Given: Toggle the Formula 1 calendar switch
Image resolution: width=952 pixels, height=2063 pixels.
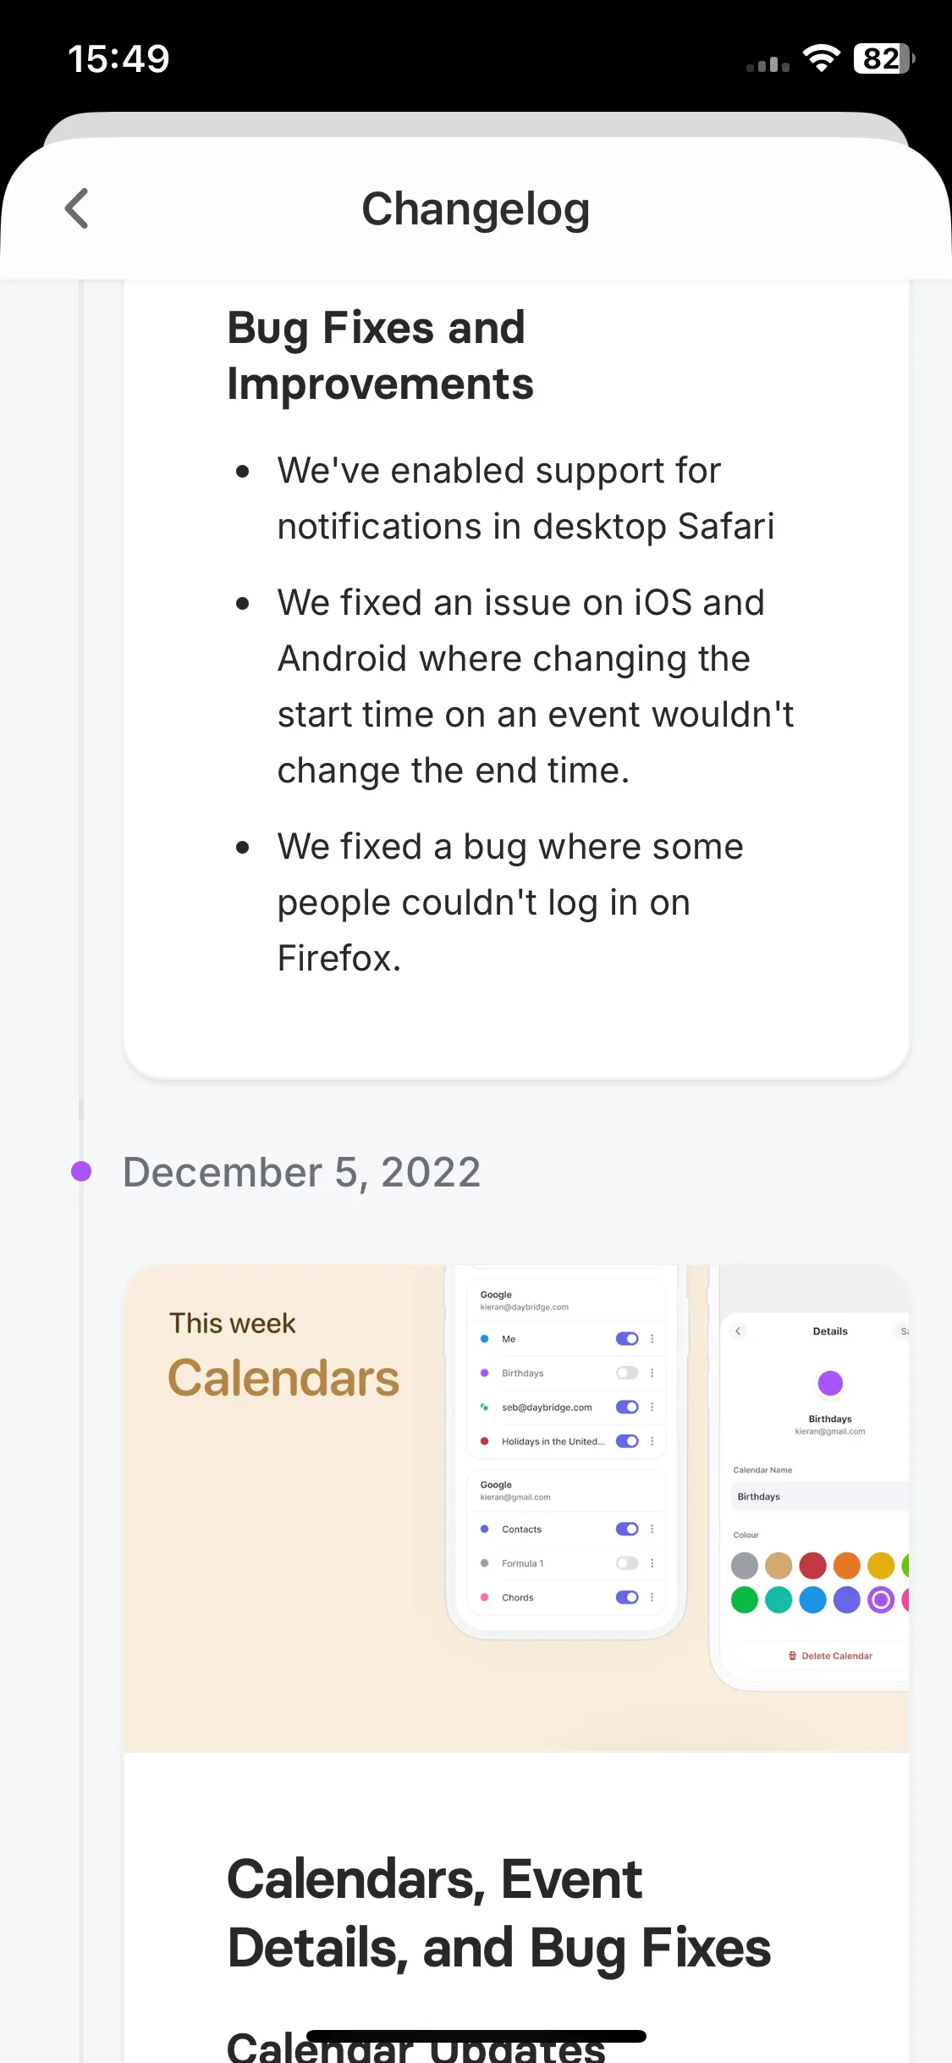Looking at the screenshot, I should click(x=627, y=1563).
